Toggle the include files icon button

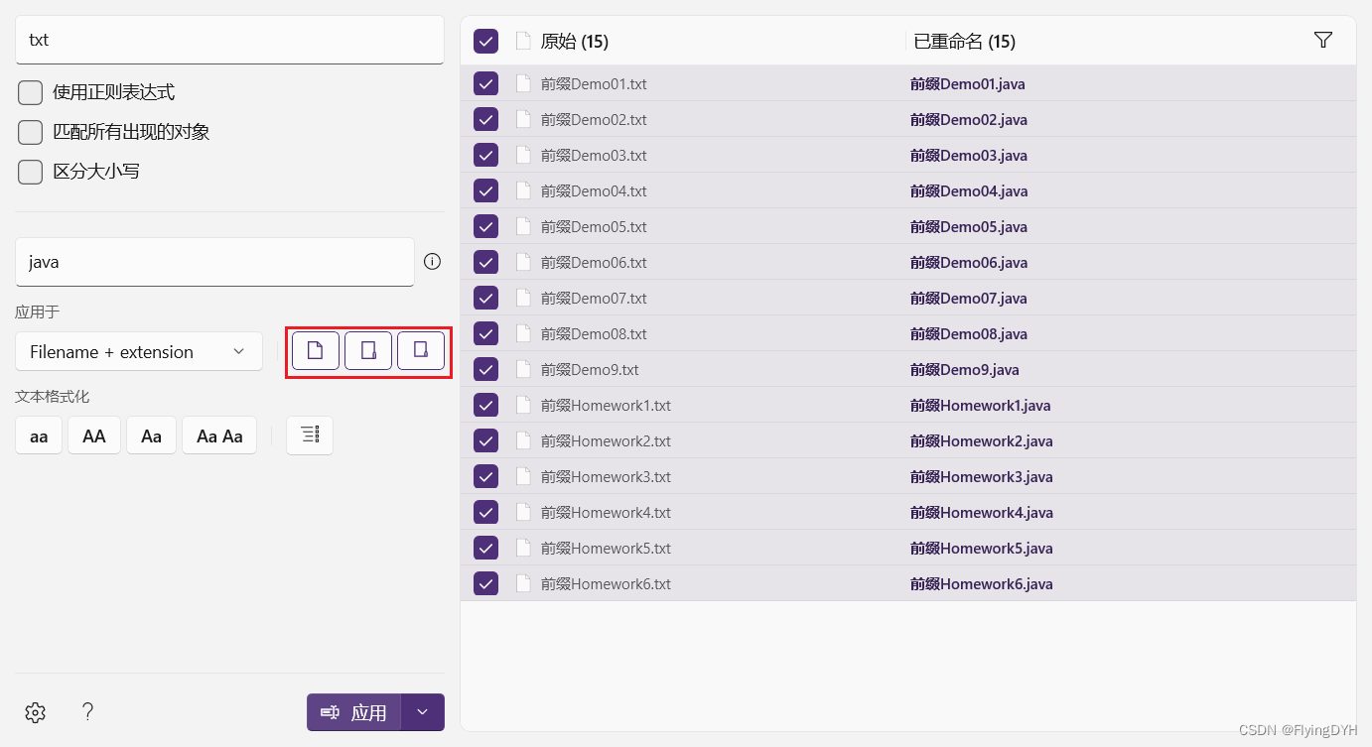click(316, 351)
